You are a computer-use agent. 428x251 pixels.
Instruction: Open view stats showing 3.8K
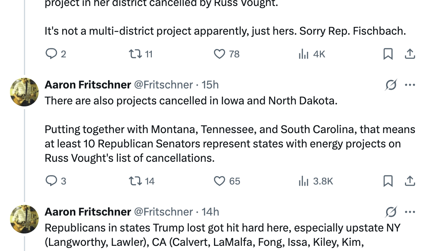304,181
